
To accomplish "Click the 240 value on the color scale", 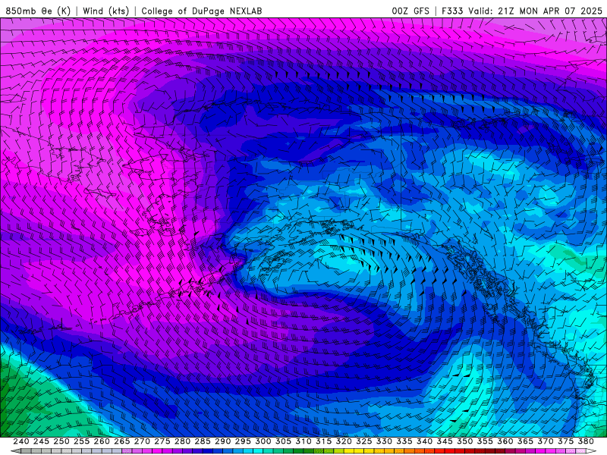I will point(20,441).
